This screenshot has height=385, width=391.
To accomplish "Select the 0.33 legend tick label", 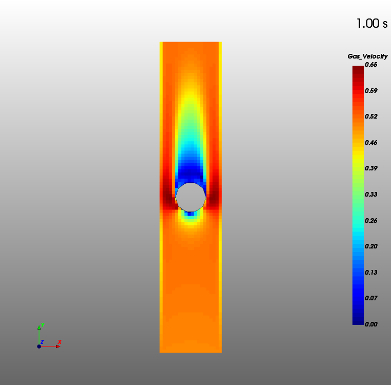I will click(x=371, y=195).
